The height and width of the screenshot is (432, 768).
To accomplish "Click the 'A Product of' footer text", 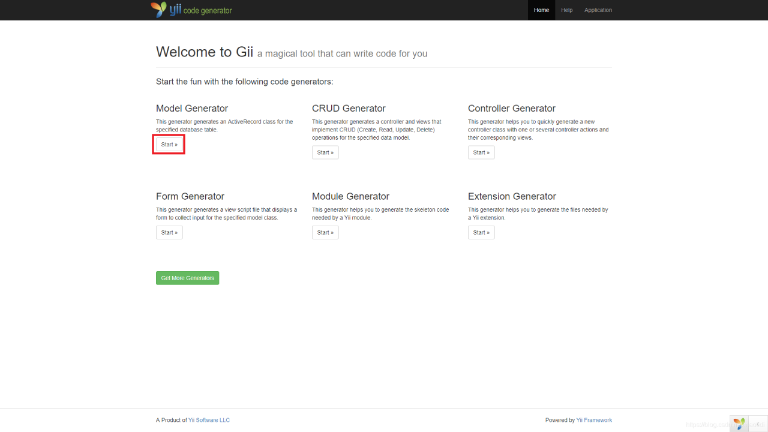I will 172,420.
